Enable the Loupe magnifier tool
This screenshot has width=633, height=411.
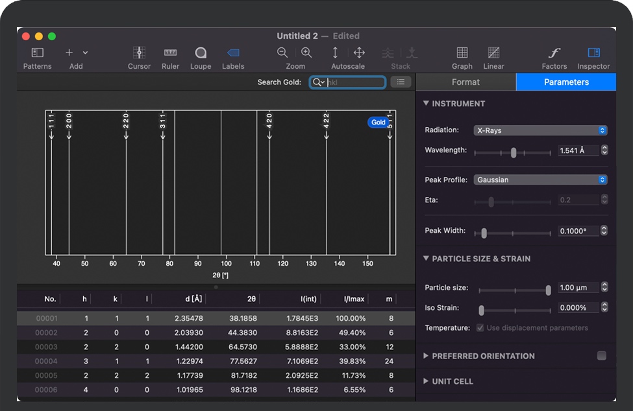coord(201,53)
